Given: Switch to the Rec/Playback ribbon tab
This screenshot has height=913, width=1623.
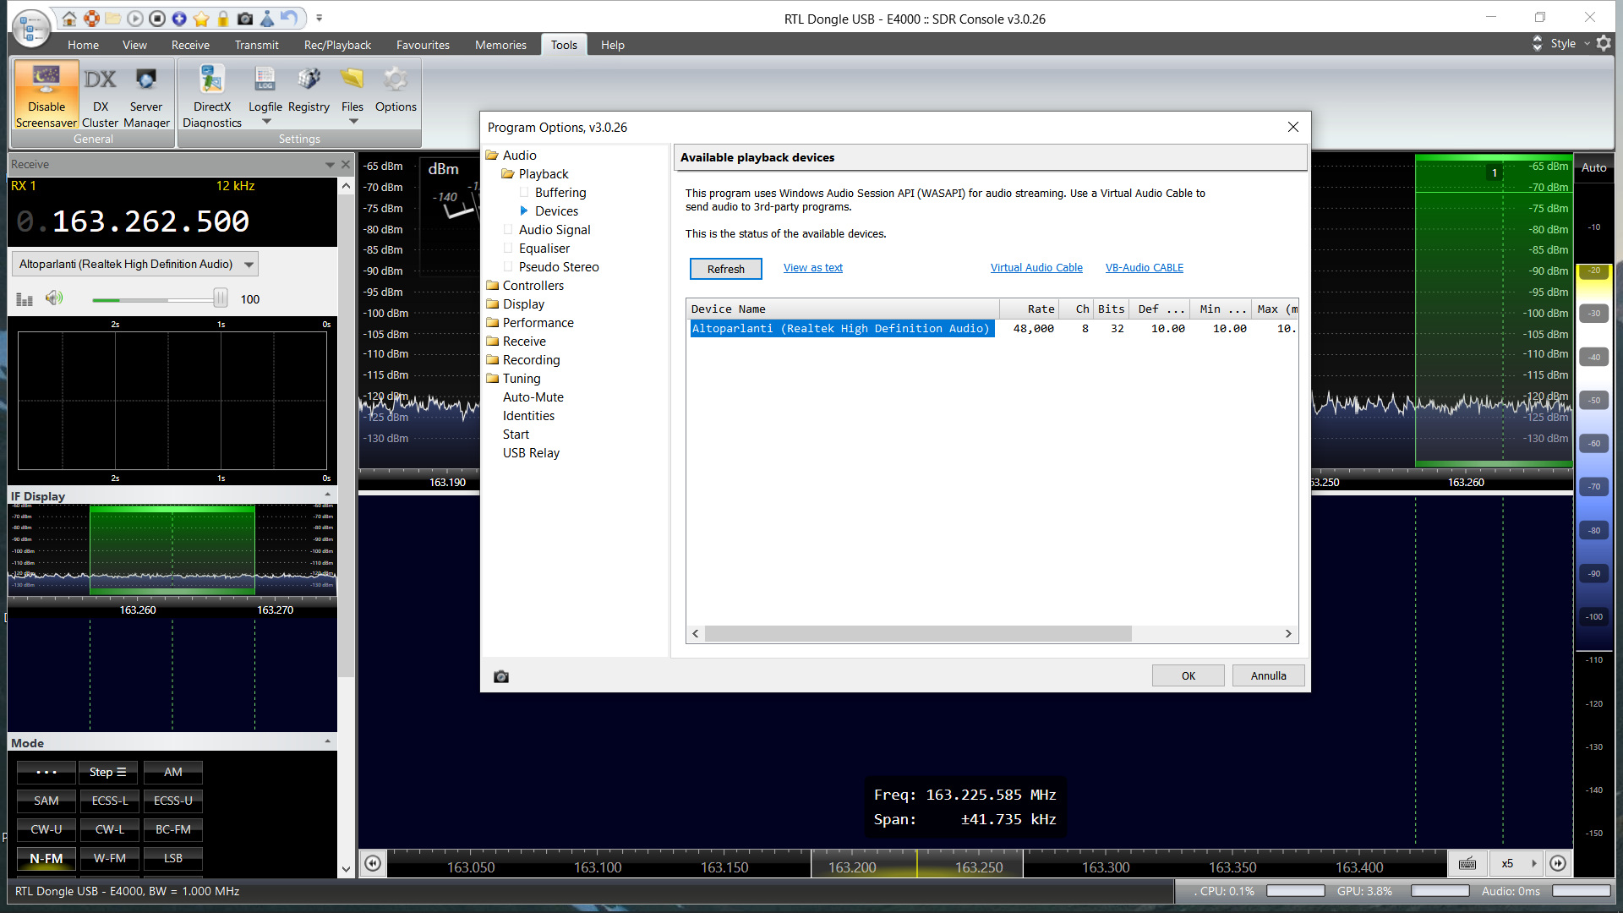Looking at the screenshot, I should pyautogui.click(x=337, y=45).
